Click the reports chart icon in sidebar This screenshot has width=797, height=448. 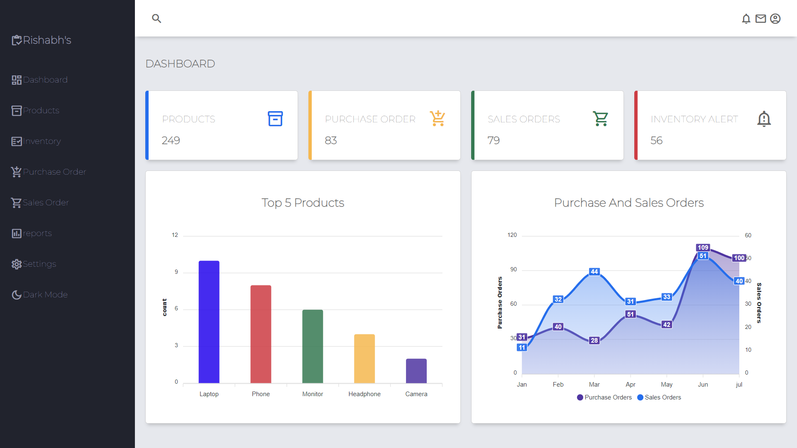click(x=17, y=234)
